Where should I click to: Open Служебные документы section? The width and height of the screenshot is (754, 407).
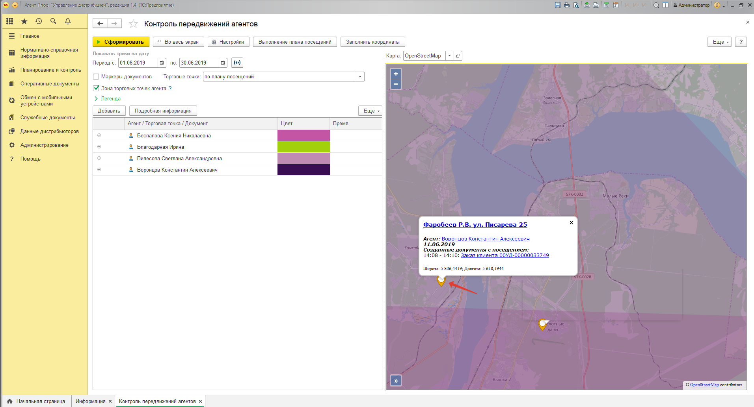point(45,118)
